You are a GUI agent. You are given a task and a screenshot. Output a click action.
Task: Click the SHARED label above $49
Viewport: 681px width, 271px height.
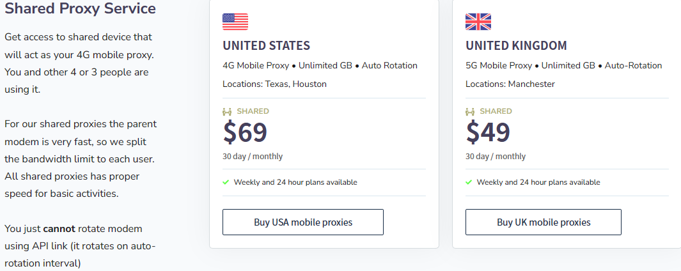[496, 111]
